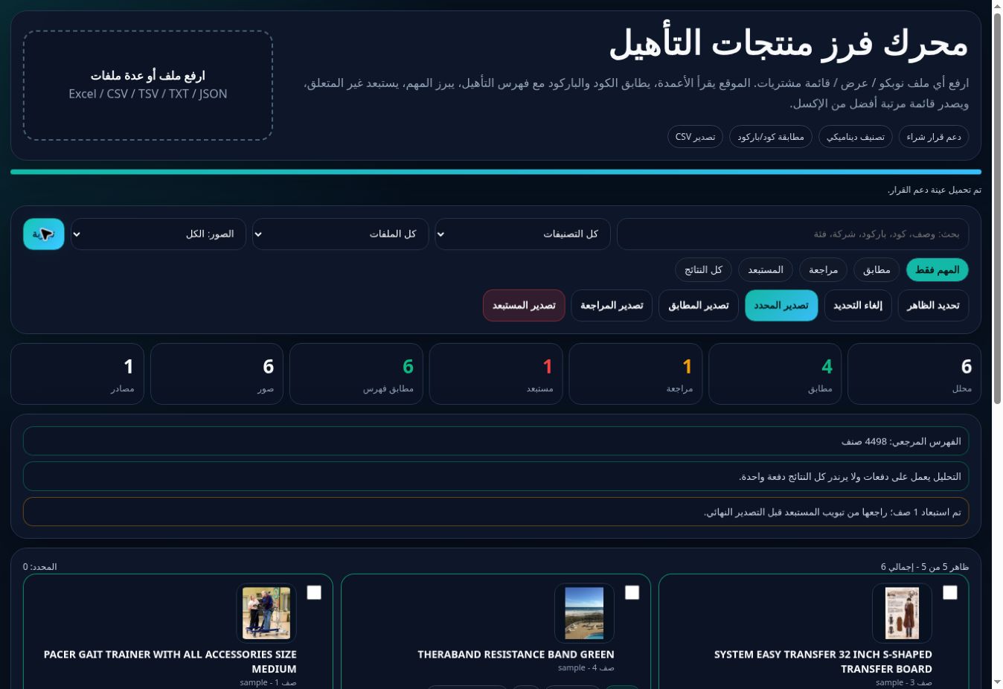Select the مراجعة filter tab
The width and height of the screenshot is (1003, 689).
pos(823,269)
